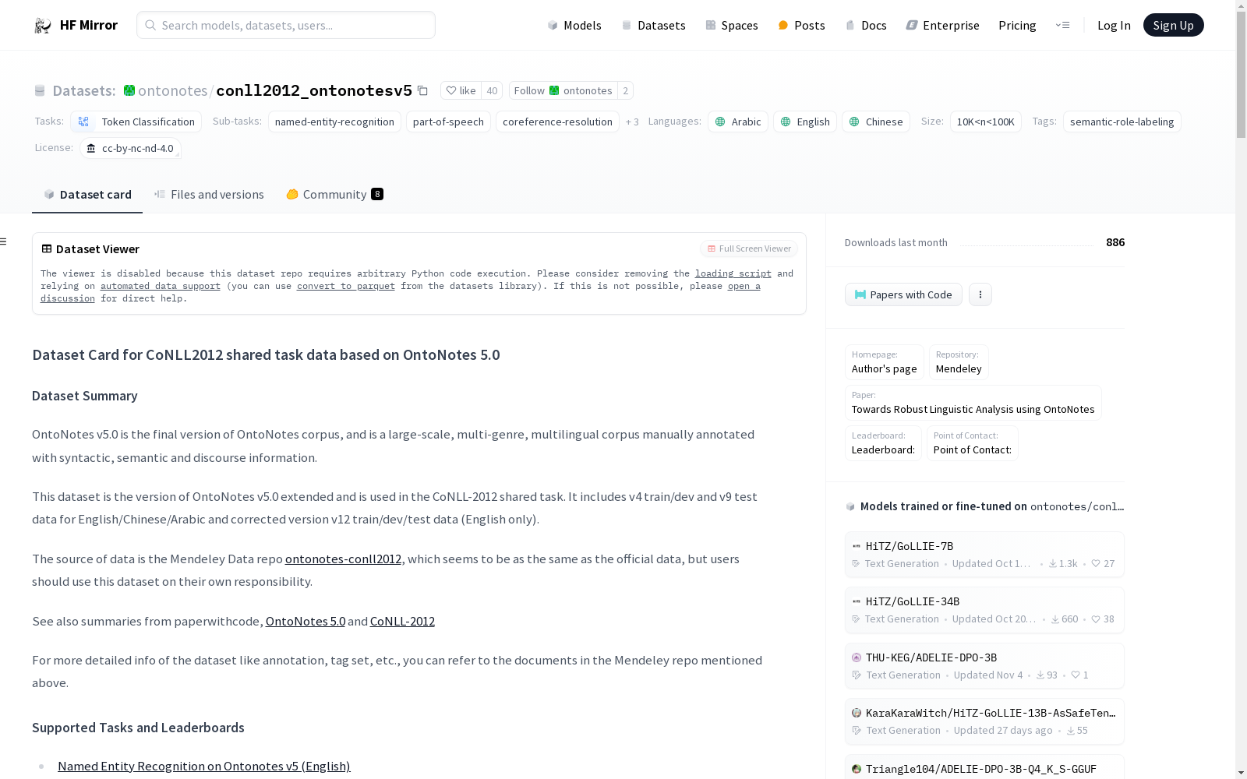This screenshot has width=1247, height=779.
Task: Expand the +3 more sub-tasks
Action: click(x=632, y=122)
